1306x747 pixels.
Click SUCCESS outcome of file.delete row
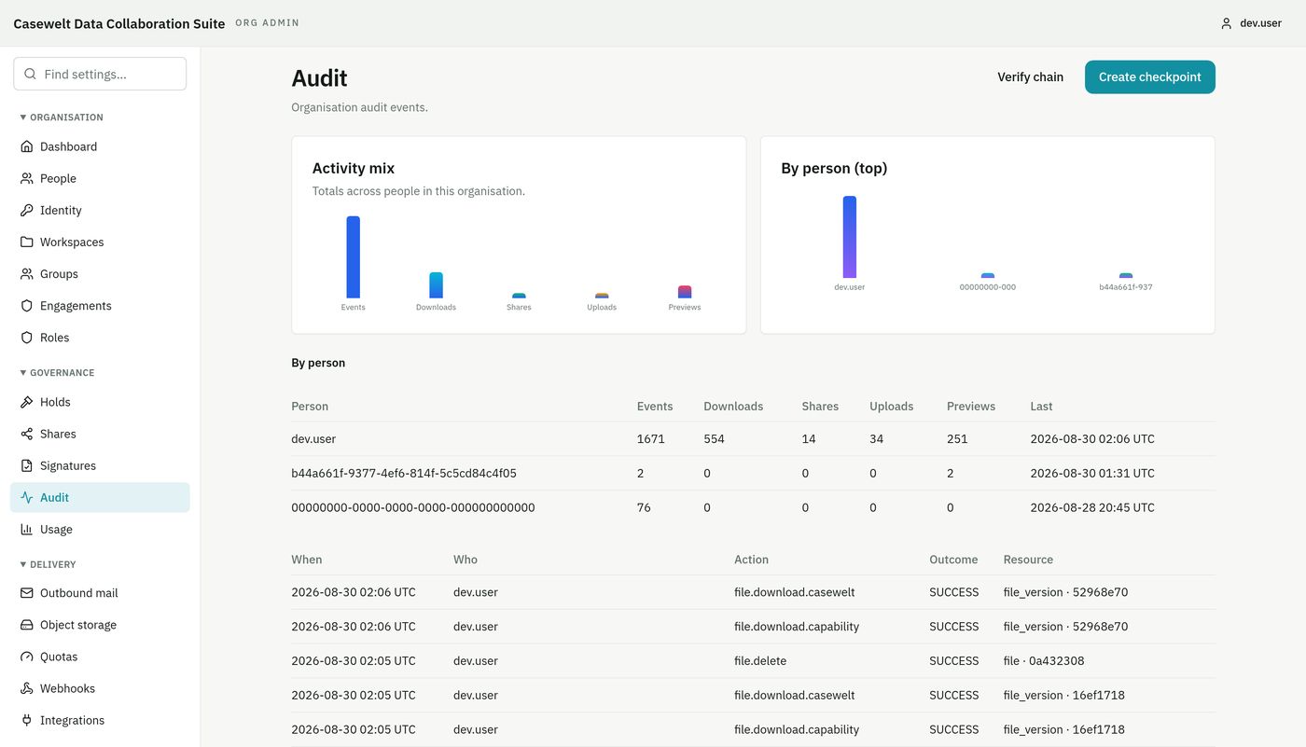tap(954, 660)
